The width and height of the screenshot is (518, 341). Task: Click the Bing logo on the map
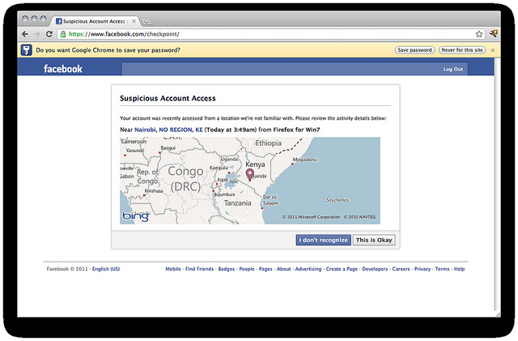[135, 216]
